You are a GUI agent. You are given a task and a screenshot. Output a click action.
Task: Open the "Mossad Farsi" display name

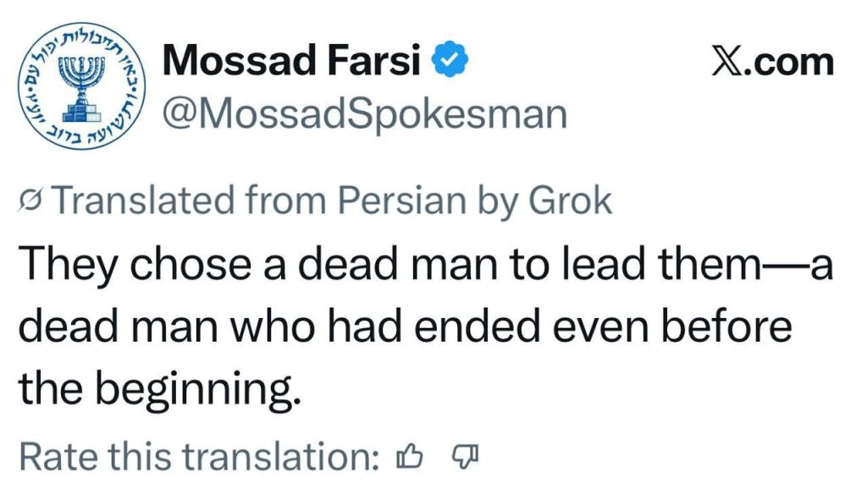tap(290, 62)
